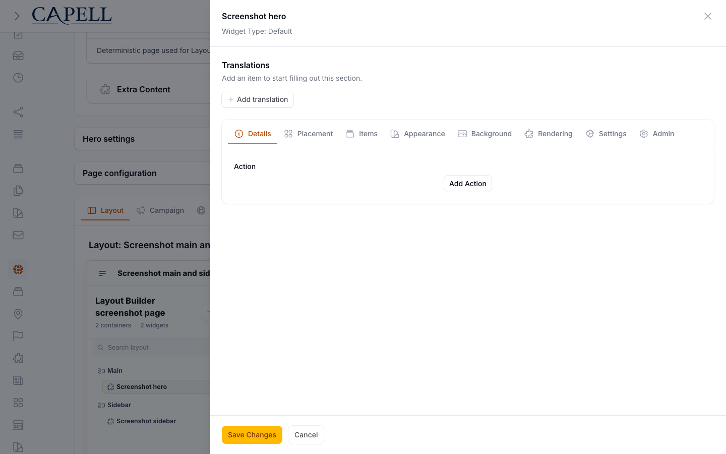Select the Campaign tab
726x454 pixels.
(160, 210)
